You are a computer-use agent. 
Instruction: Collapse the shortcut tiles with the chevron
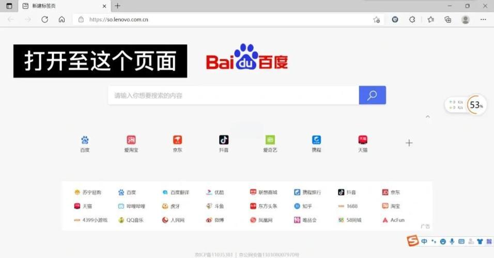[x=427, y=117]
